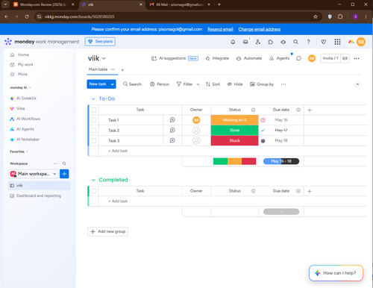Select all tasks in Completed group
373x288 pixels.
94,191
